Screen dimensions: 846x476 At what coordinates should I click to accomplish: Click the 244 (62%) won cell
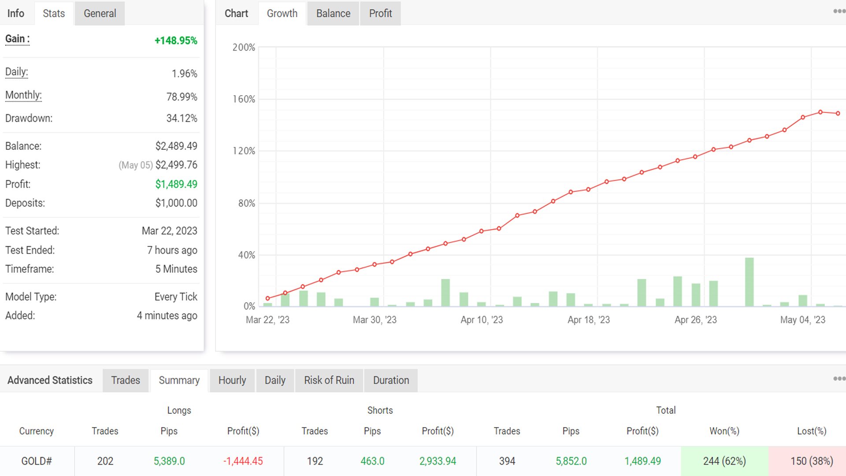coord(724,461)
